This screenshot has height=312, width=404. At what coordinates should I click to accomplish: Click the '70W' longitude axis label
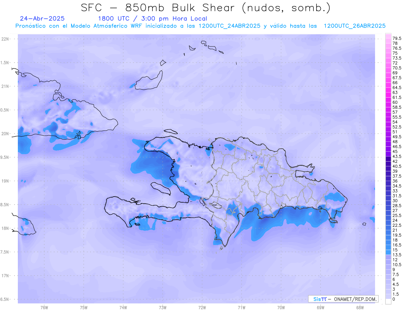281,308
